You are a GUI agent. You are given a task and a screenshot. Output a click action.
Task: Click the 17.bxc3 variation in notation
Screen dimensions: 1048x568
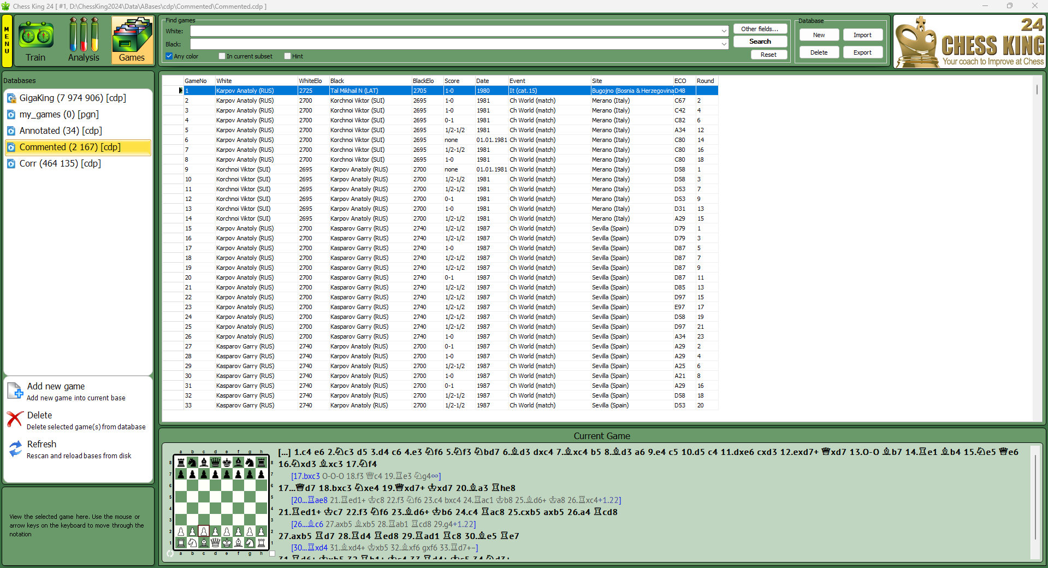click(306, 476)
